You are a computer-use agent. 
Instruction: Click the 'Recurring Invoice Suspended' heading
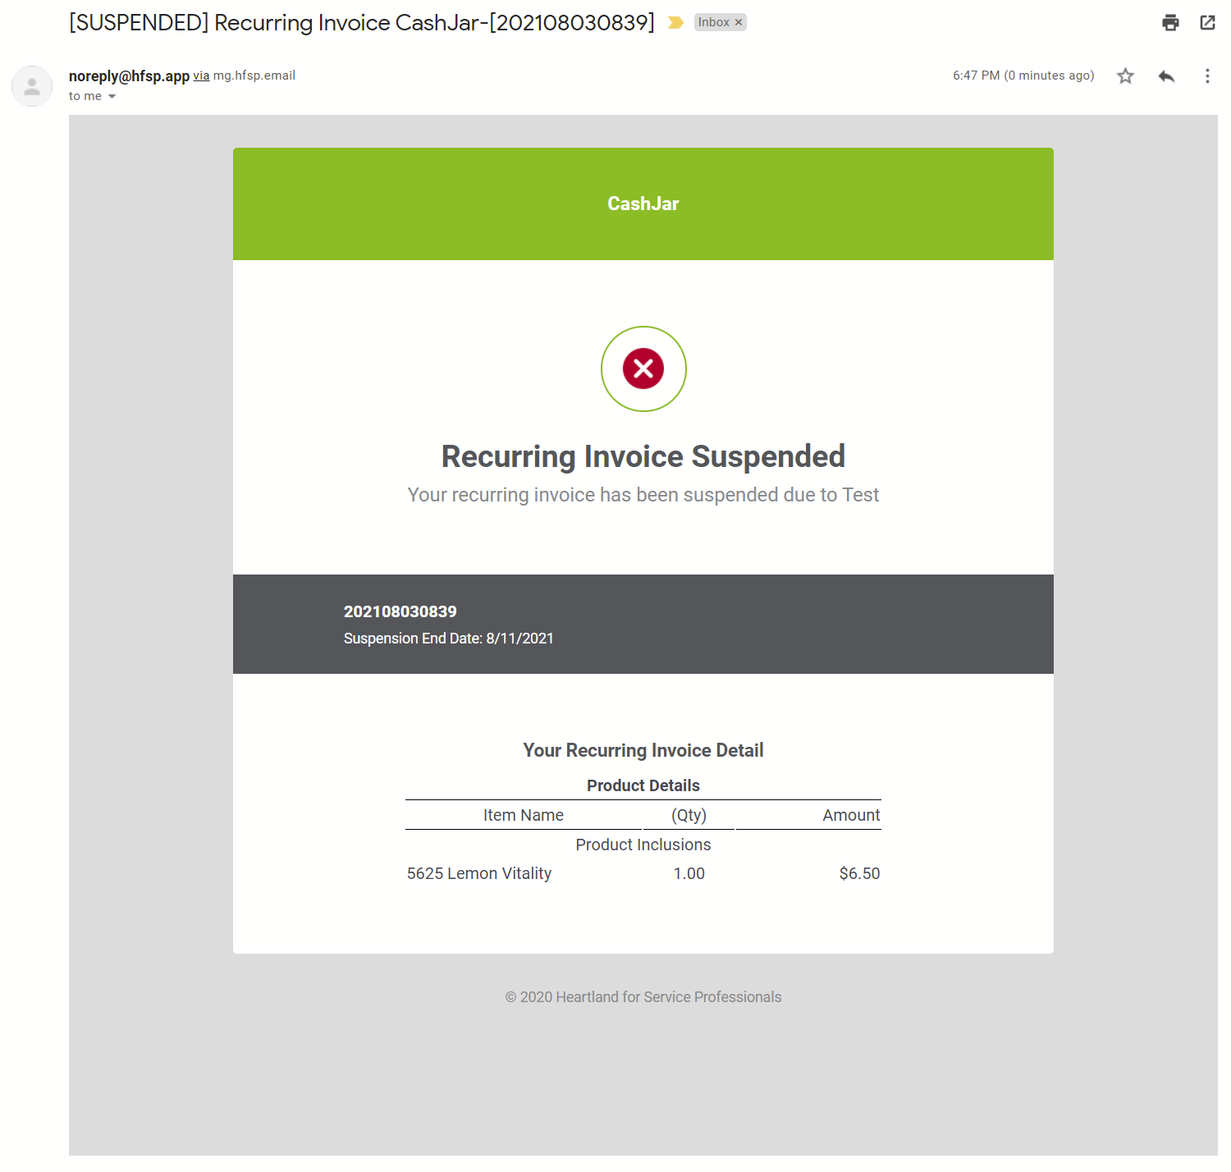pos(643,456)
